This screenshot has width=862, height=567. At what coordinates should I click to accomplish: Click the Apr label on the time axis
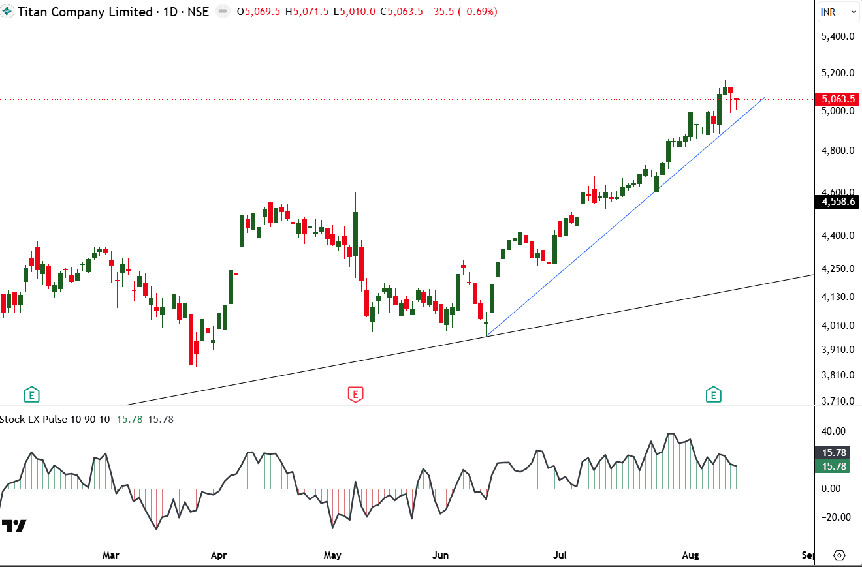click(x=219, y=555)
